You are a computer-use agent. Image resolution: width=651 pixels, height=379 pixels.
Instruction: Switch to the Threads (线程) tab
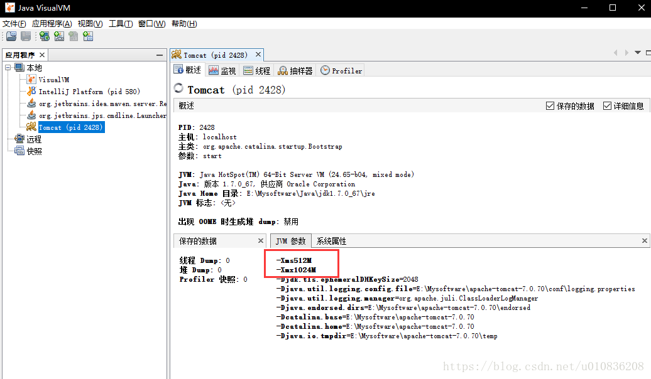coord(256,70)
